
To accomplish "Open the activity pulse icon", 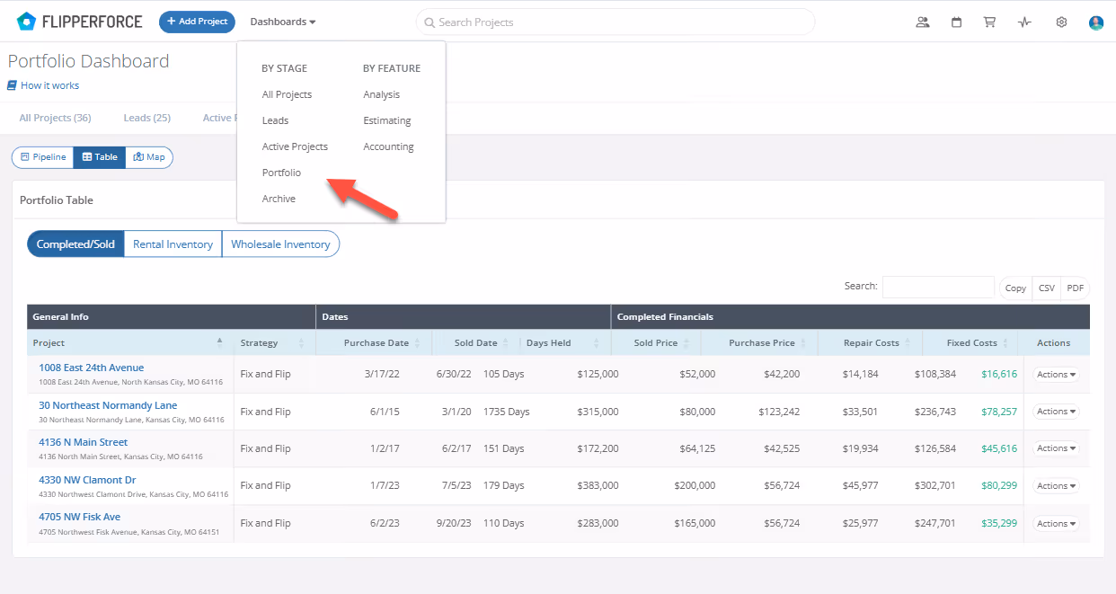I will (1024, 22).
